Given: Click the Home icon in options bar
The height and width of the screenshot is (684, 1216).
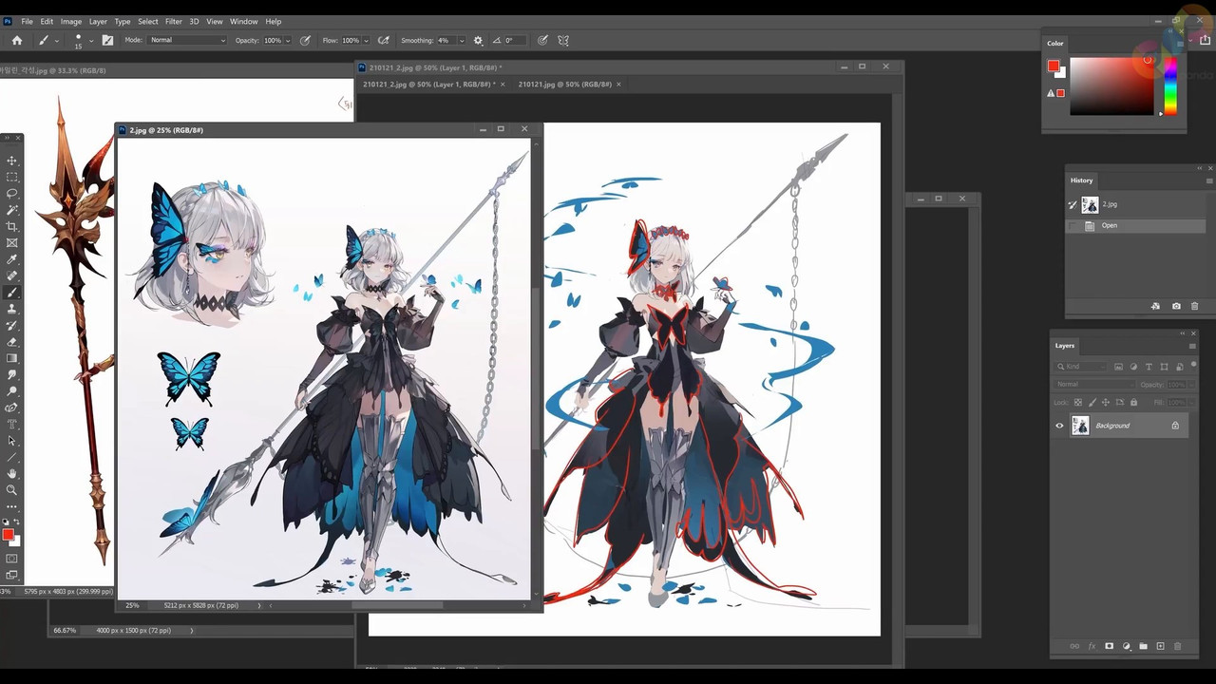Looking at the screenshot, I should pyautogui.click(x=16, y=40).
